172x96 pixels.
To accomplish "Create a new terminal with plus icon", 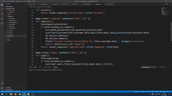I will click(x=158, y=67).
